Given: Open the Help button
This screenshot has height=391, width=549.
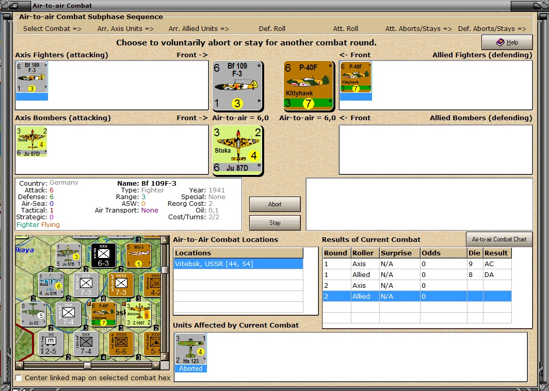Looking at the screenshot, I should pos(507,42).
